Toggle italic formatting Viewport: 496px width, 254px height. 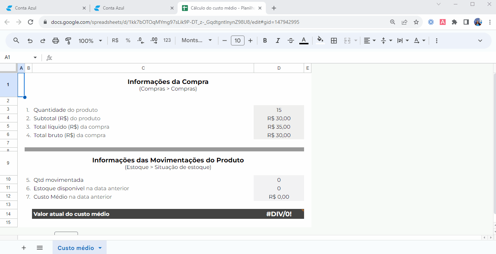tap(278, 41)
